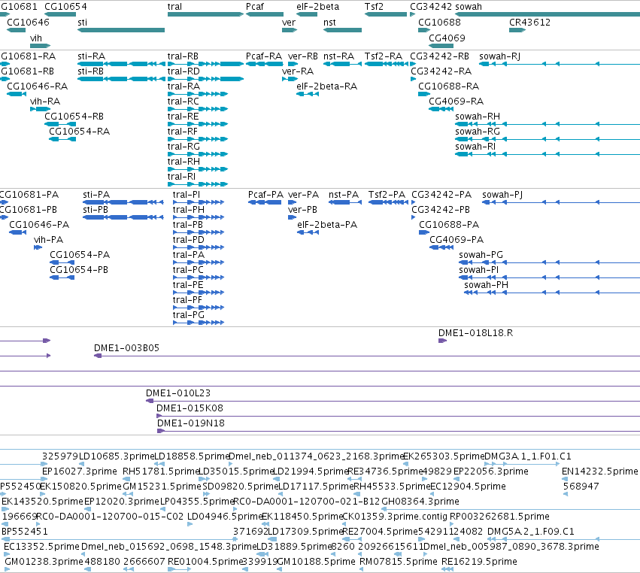Click EST DMG5A.2_1.F09.C1
Screen dimensions: 640x573
(x=531, y=532)
